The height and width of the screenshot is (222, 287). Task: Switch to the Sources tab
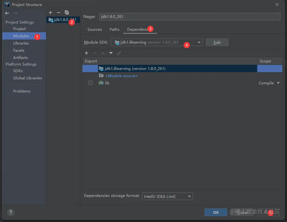(x=95, y=29)
